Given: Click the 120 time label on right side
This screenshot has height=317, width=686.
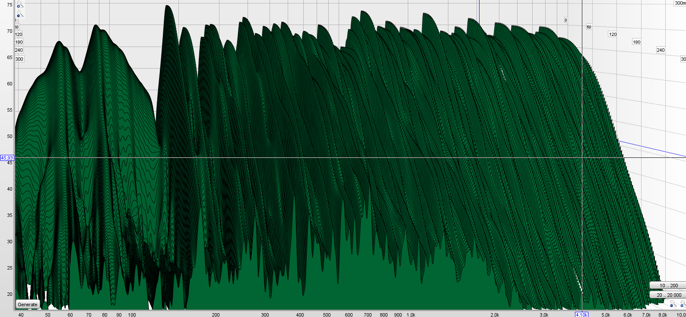Looking at the screenshot, I should pos(613,34).
